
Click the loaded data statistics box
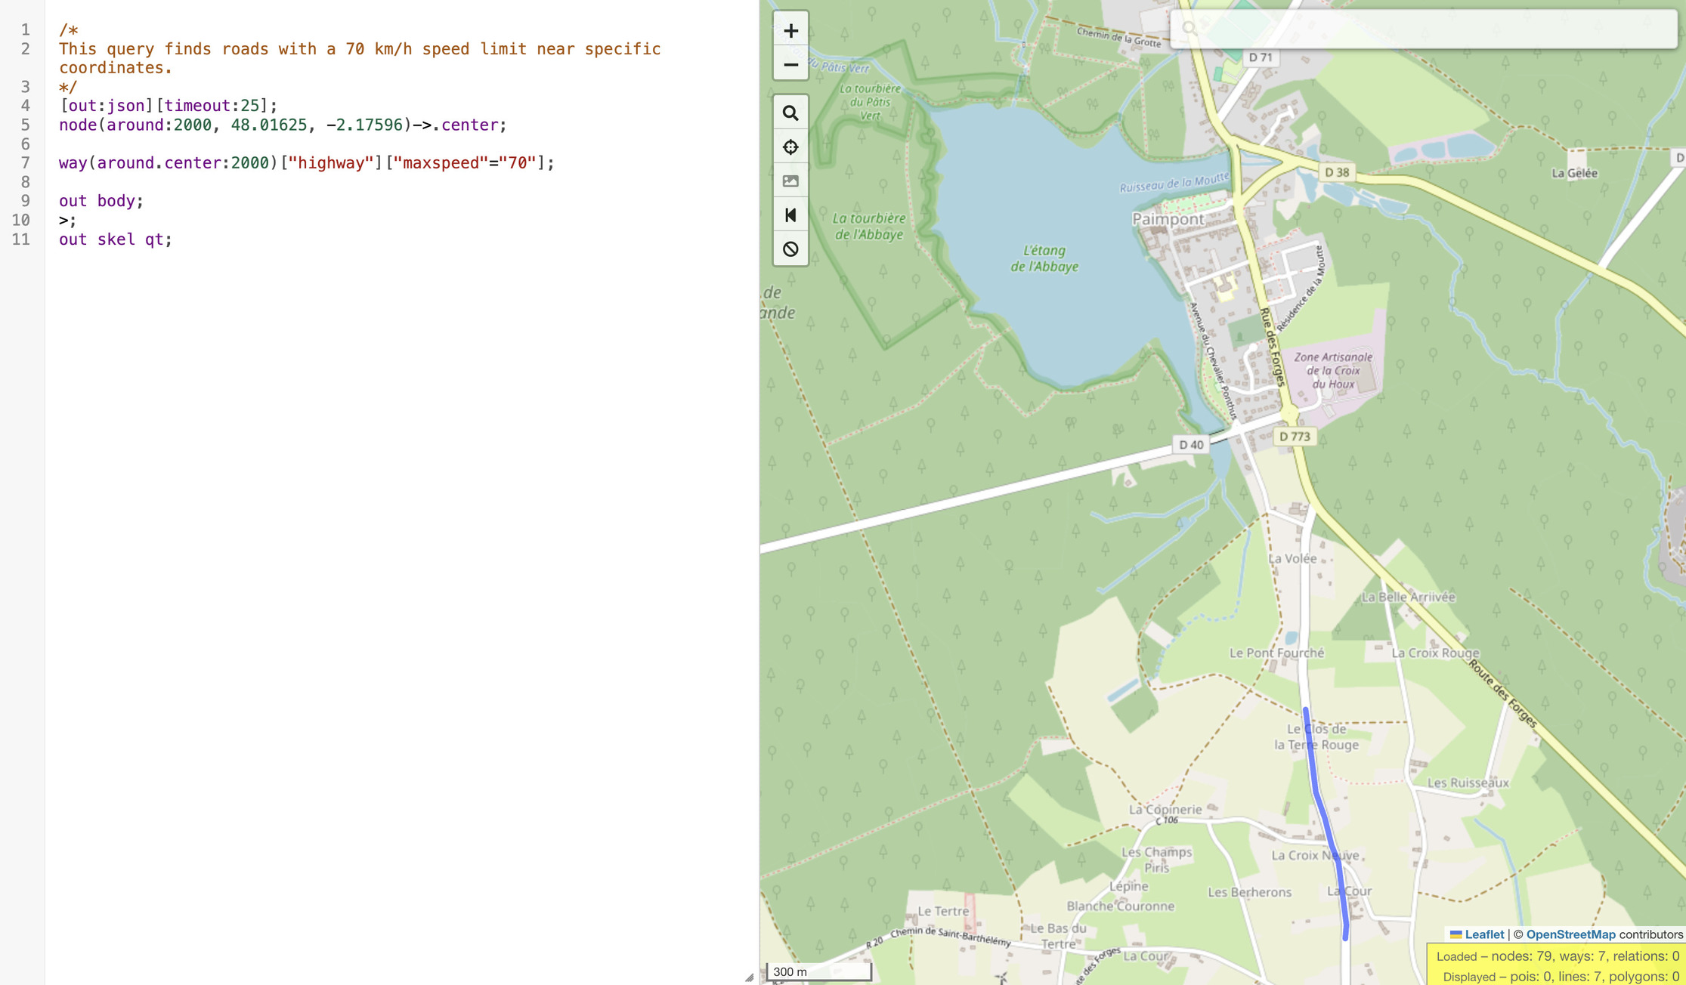pyautogui.click(x=1557, y=965)
